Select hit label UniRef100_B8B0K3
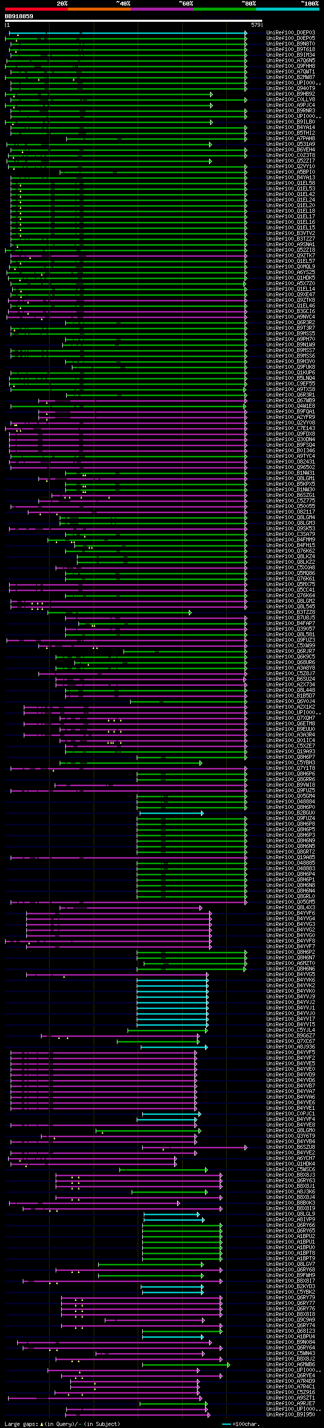This screenshot has width=324, height=1428. (291, 1204)
